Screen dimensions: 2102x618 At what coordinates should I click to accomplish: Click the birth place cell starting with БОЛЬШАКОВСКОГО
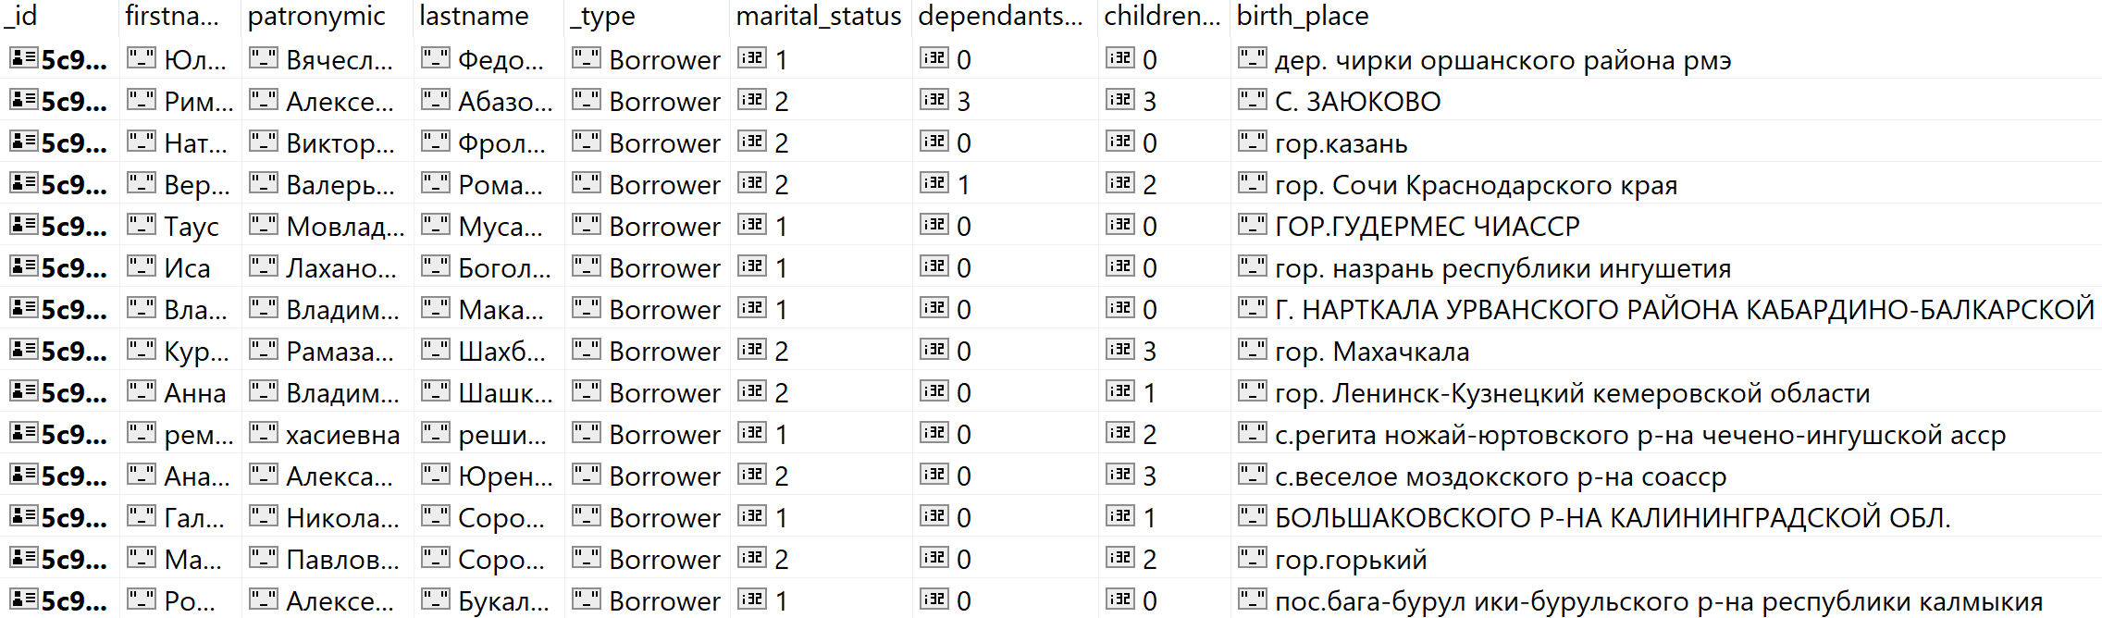1612,518
